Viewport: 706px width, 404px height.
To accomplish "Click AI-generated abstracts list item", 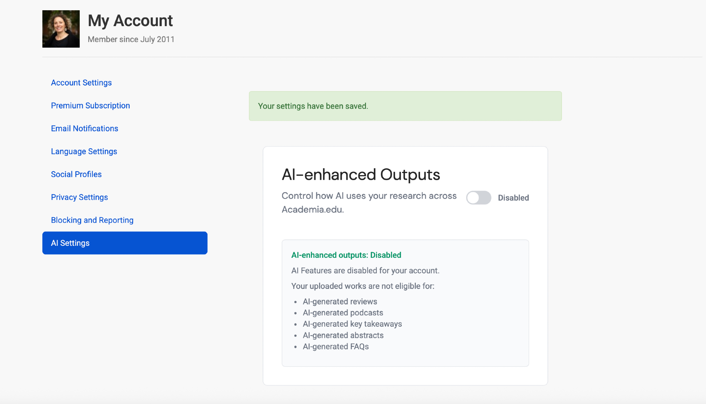I will pos(343,335).
